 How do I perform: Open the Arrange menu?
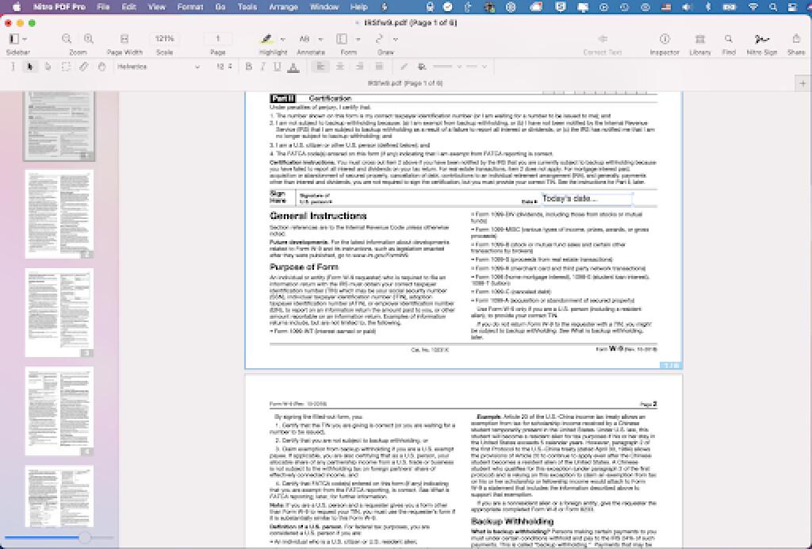[283, 6]
